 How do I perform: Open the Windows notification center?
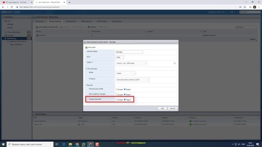(x=257, y=144)
